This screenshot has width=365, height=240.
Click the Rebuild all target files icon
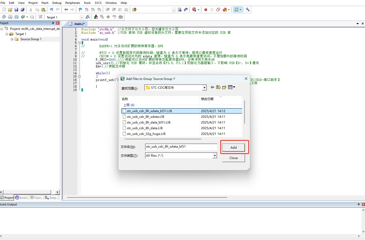(16, 17)
